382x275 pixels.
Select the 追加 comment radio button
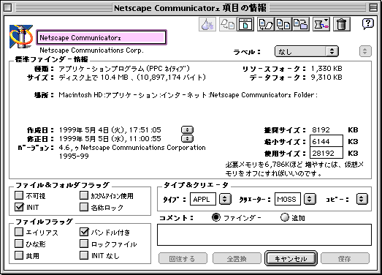(285, 217)
